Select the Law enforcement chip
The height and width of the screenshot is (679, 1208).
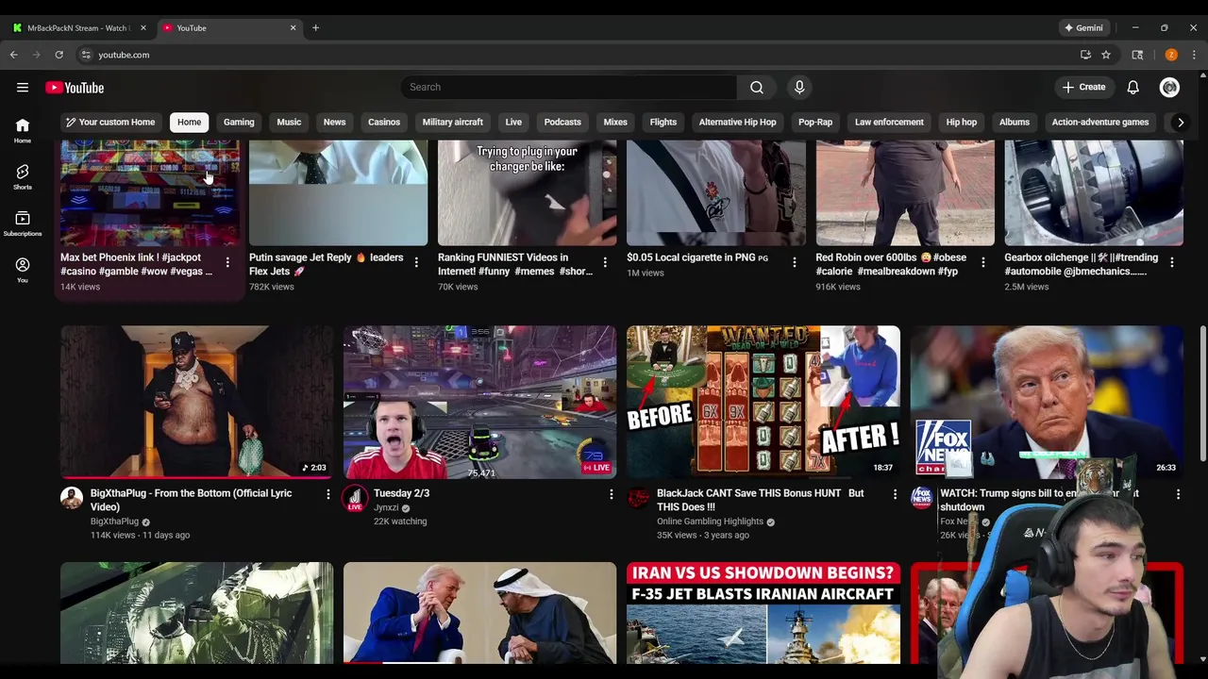click(889, 122)
